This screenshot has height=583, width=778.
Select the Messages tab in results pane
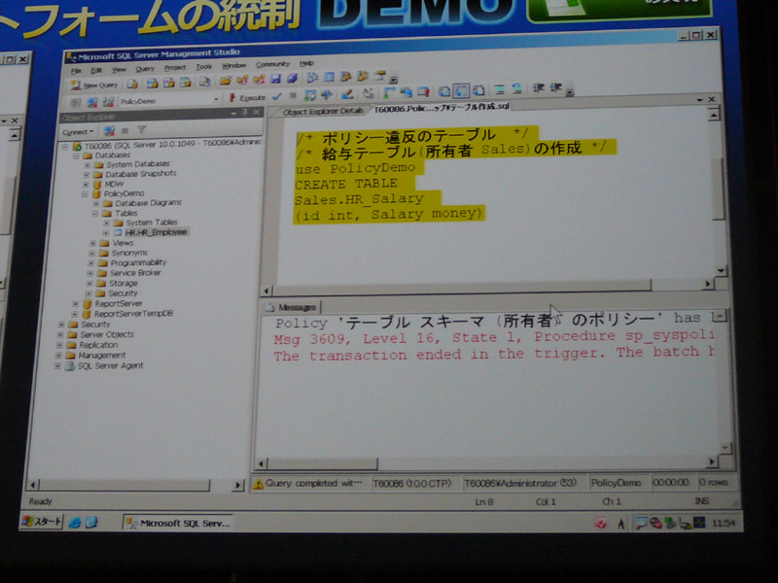coord(293,307)
